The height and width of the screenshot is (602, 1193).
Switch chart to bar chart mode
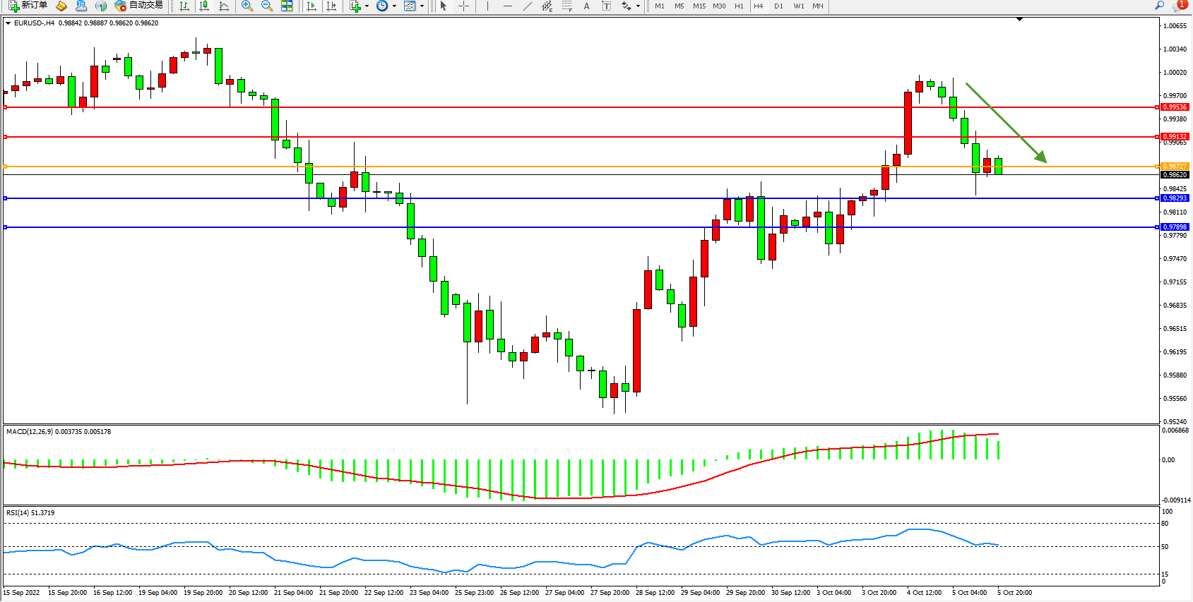click(x=184, y=6)
